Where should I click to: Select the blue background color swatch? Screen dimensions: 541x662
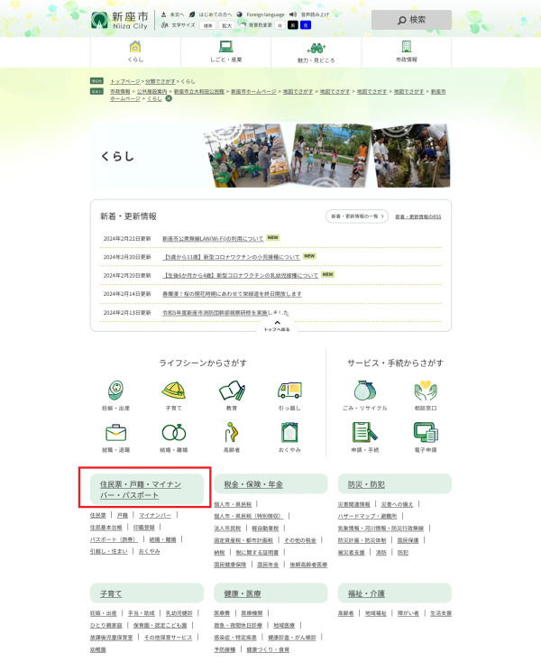[306, 25]
